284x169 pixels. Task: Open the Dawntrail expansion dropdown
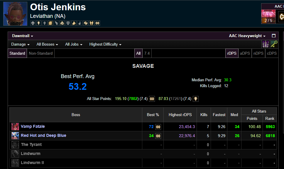[23, 36]
